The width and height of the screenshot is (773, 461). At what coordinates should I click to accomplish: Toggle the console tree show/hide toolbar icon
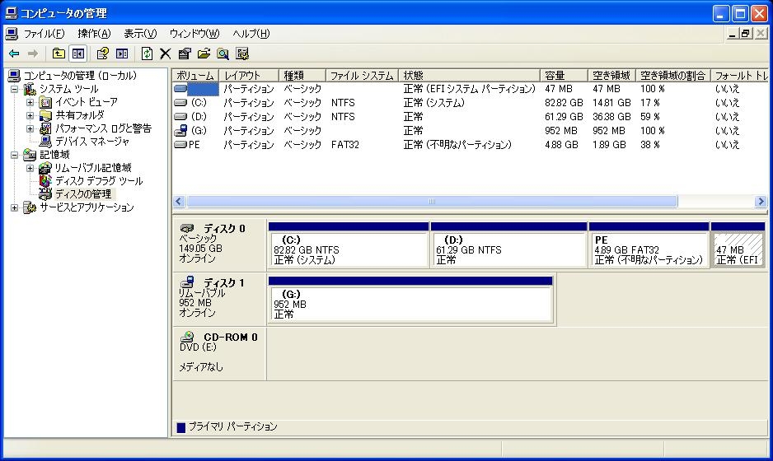(78, 54)
